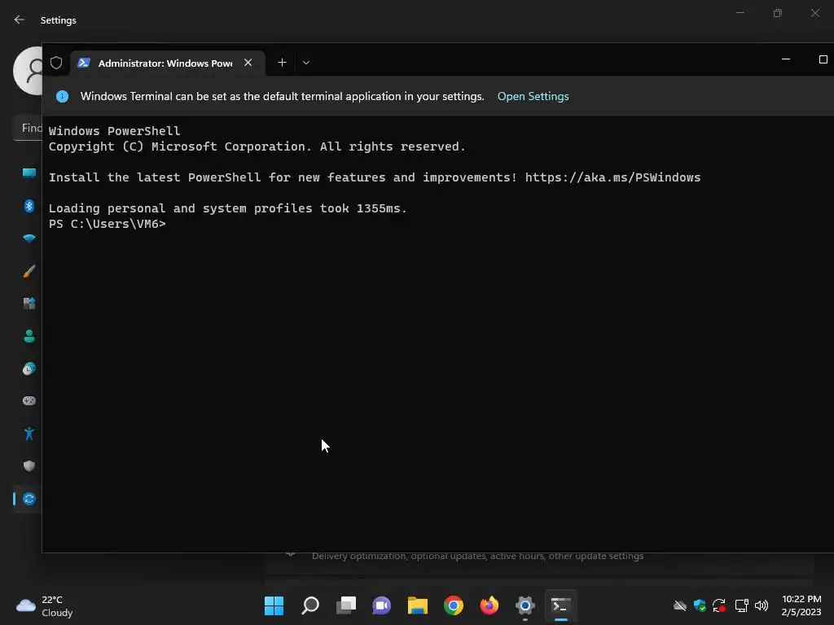Switch to Settings app in taskbar
834x625 pixels.
coord(525,605)
